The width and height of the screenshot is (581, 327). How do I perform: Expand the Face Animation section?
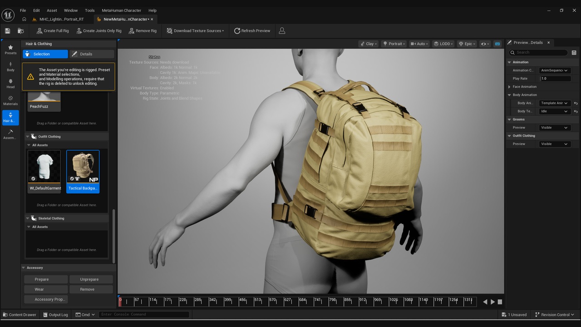(509, 87)
